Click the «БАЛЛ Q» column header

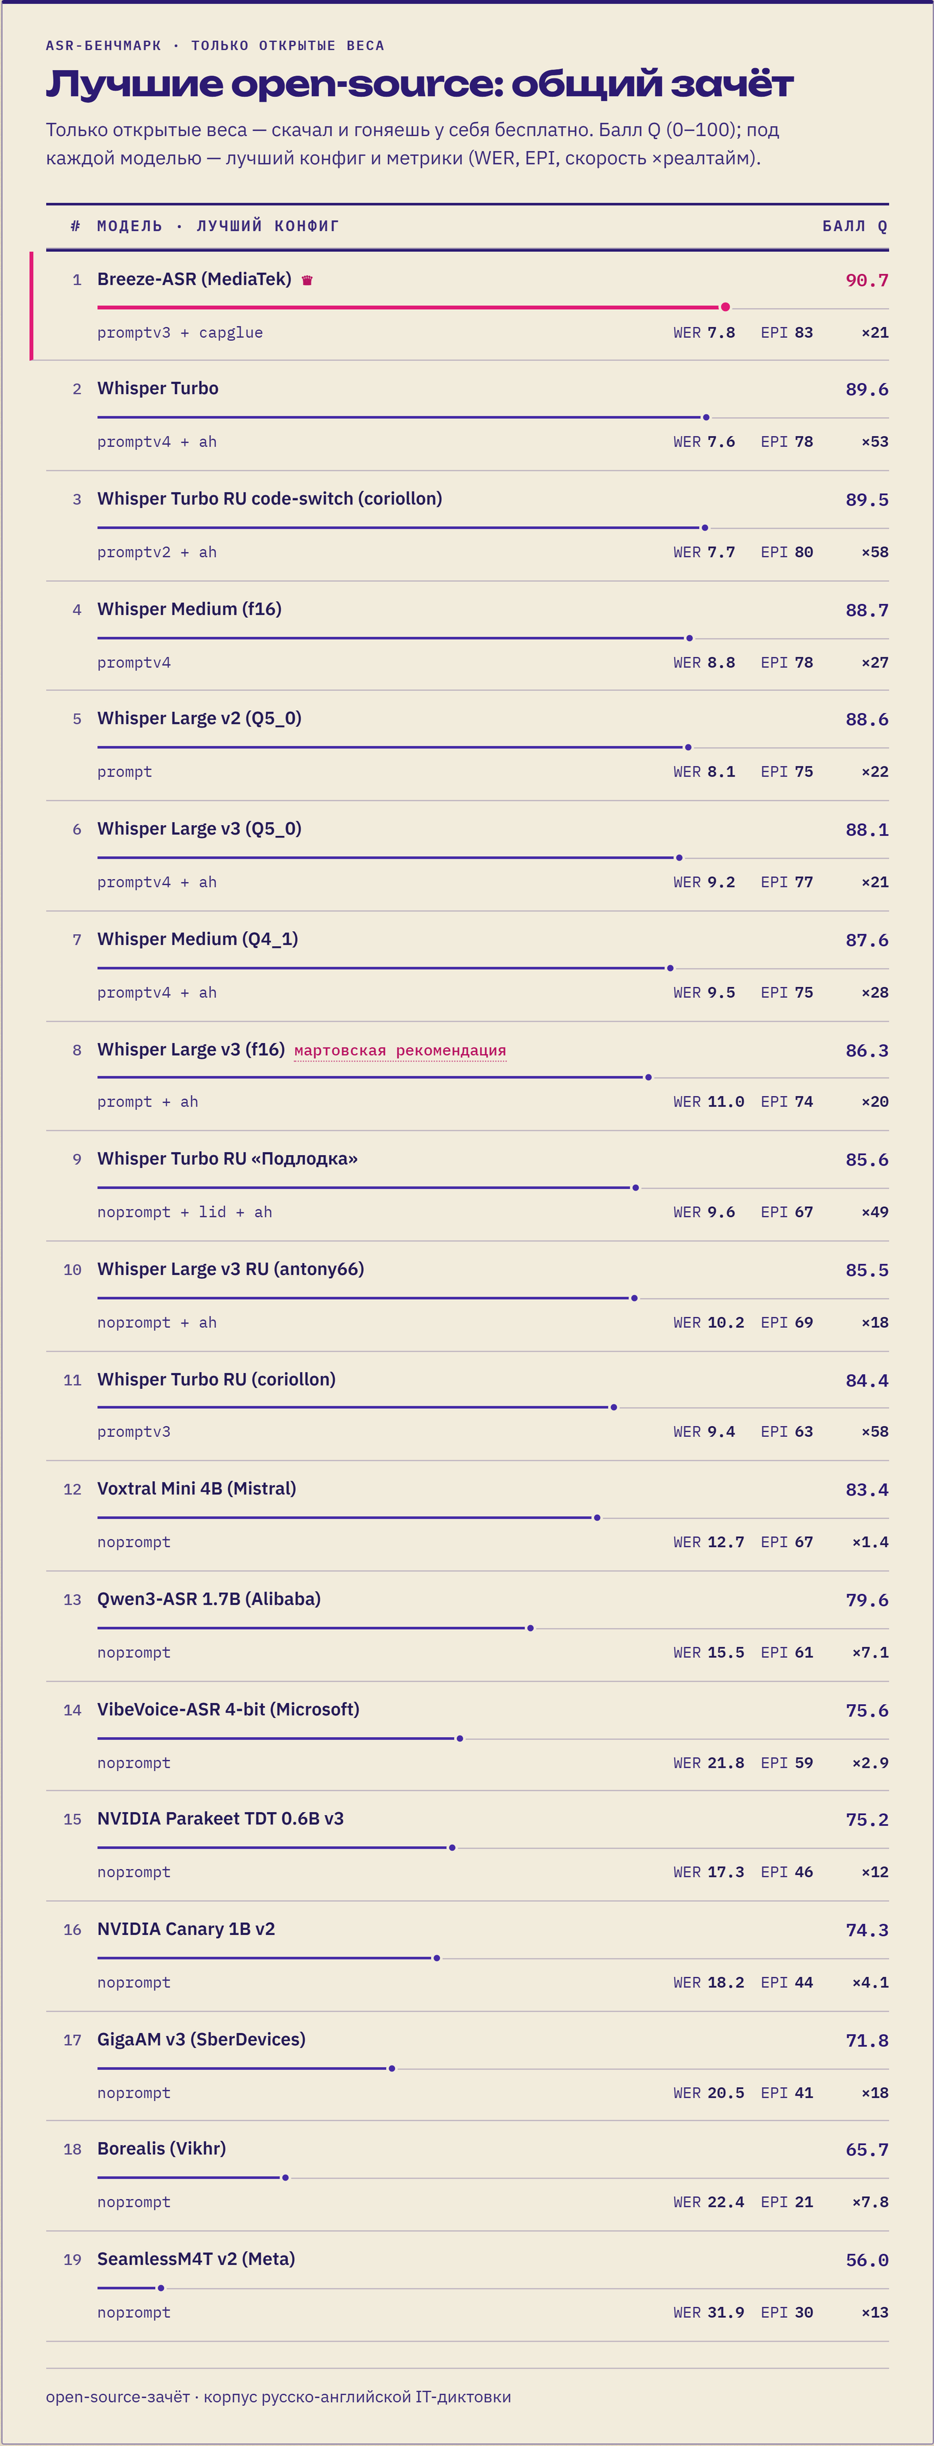(855, 226)
